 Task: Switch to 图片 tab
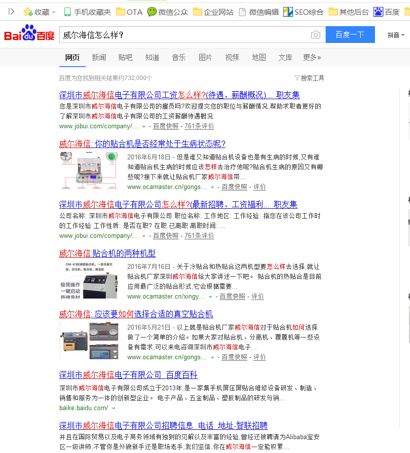pos(205,58)
